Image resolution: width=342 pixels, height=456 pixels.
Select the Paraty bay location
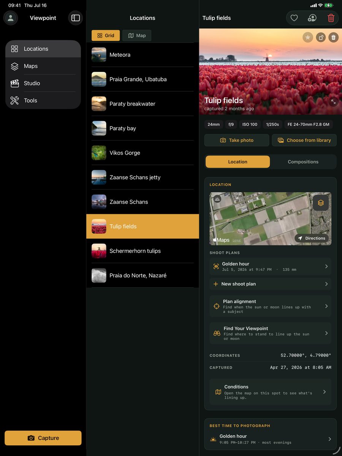coord(142,128)
